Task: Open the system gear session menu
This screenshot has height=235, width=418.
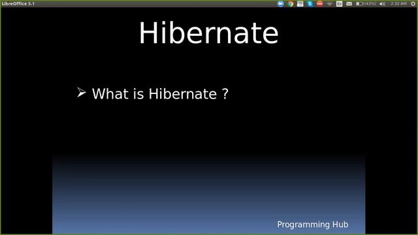Action: [413, 4]
